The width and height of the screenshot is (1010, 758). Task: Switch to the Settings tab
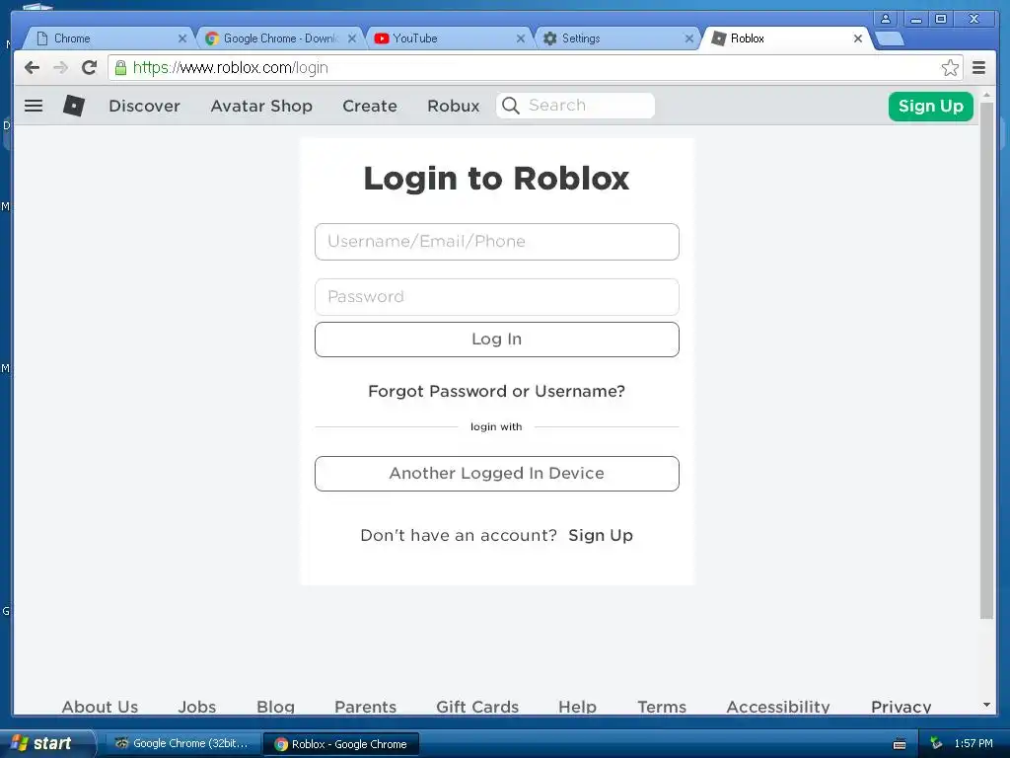coord(617,38)
